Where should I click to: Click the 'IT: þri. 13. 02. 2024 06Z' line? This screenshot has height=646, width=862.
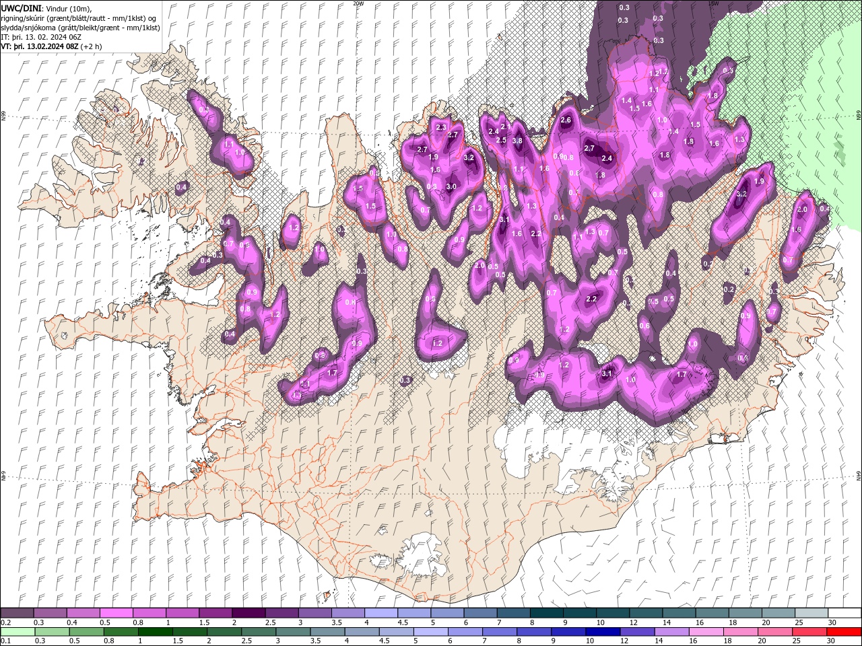click(41, 36)
